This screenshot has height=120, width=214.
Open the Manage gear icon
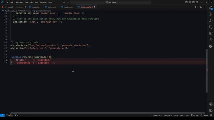(211, 110)
